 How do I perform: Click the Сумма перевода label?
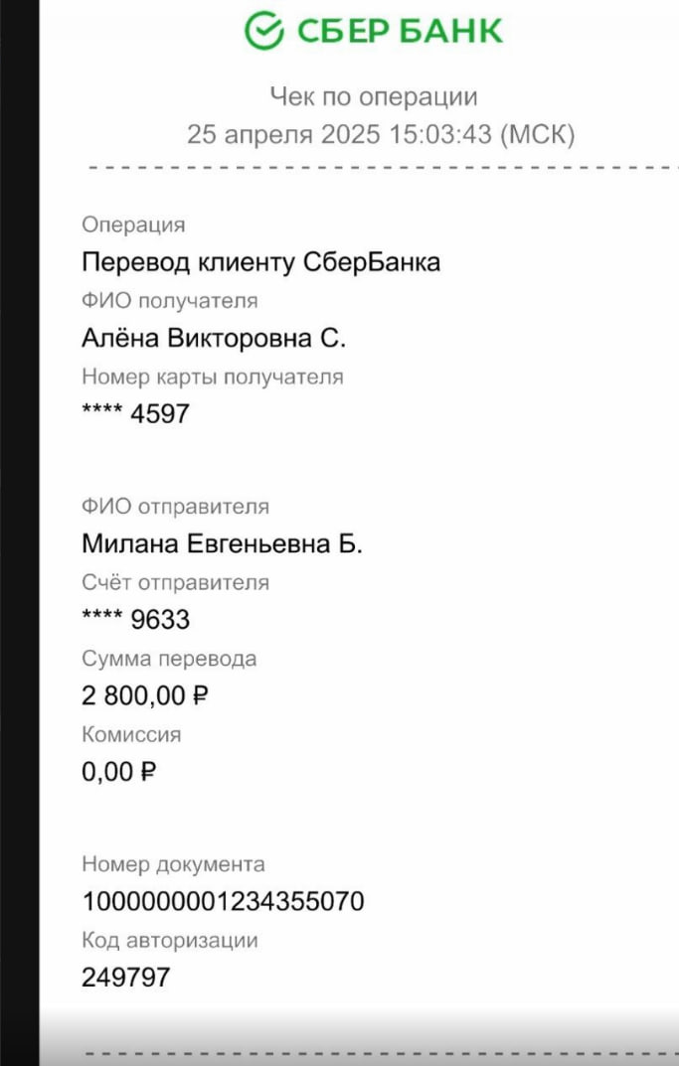click(169, 659)
